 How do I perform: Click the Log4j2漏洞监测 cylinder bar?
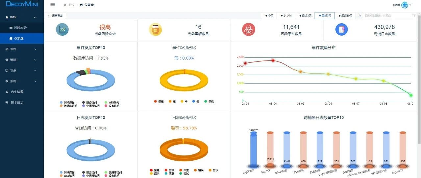(336, 149)
